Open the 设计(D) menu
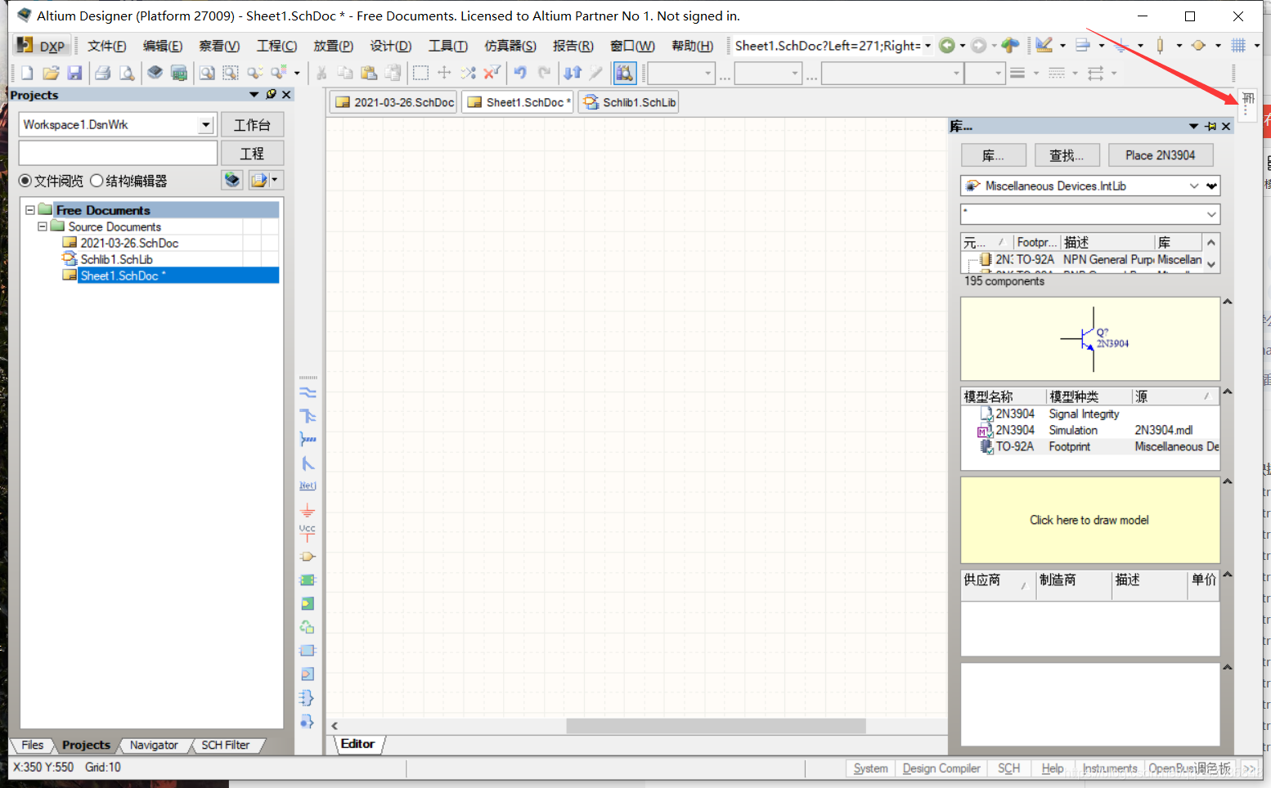1271x788 pixels. 390,46
